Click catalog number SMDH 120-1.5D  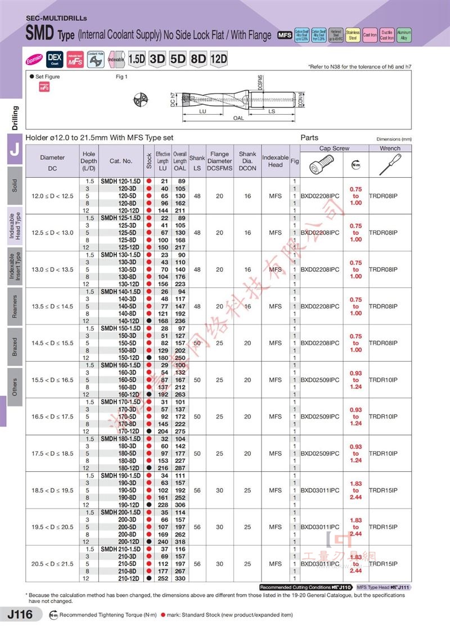click(x=120, y=181)
